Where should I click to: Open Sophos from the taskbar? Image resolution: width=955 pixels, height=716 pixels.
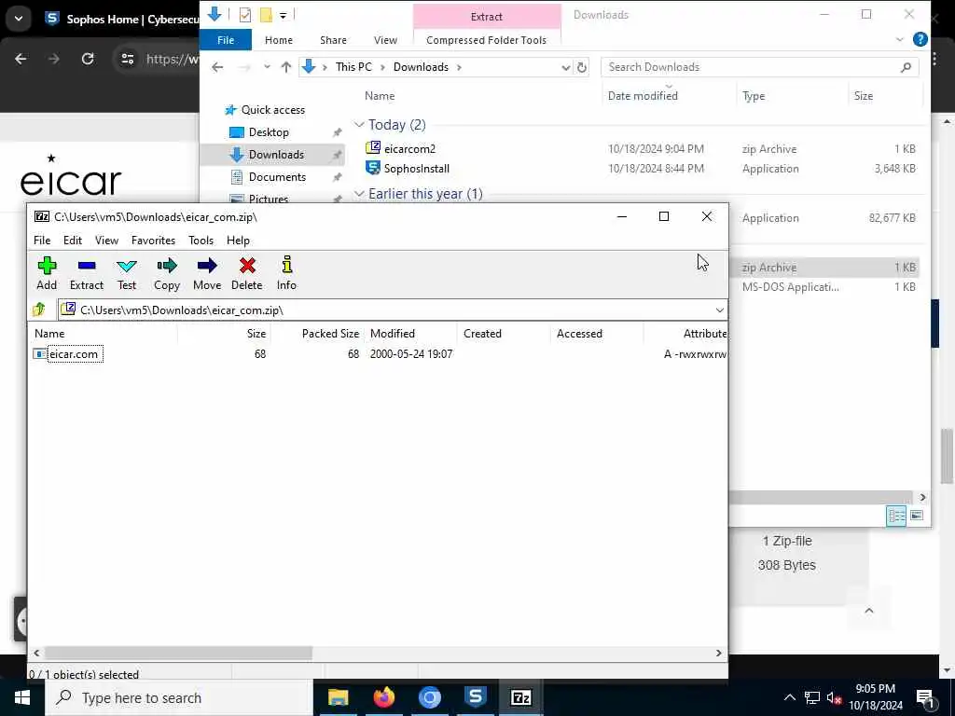[475, 697]
